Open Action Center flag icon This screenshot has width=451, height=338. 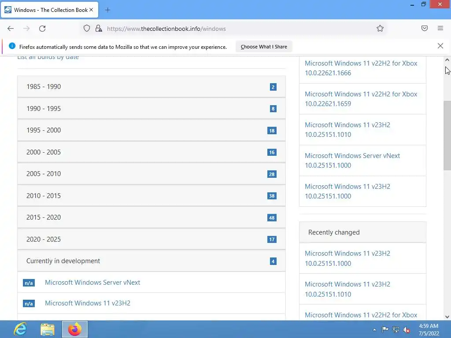[x=385, y=330]
